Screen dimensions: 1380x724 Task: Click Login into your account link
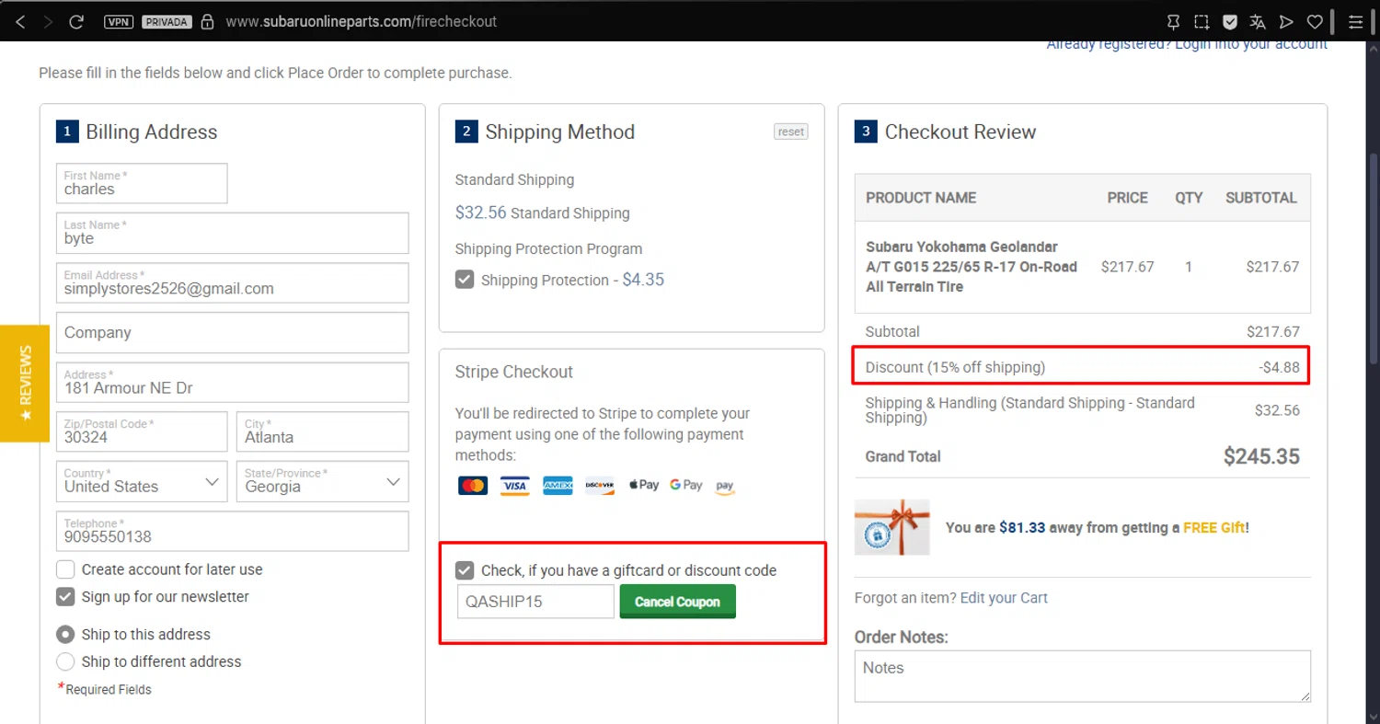pyautogui.click(x=1251, y=44)
